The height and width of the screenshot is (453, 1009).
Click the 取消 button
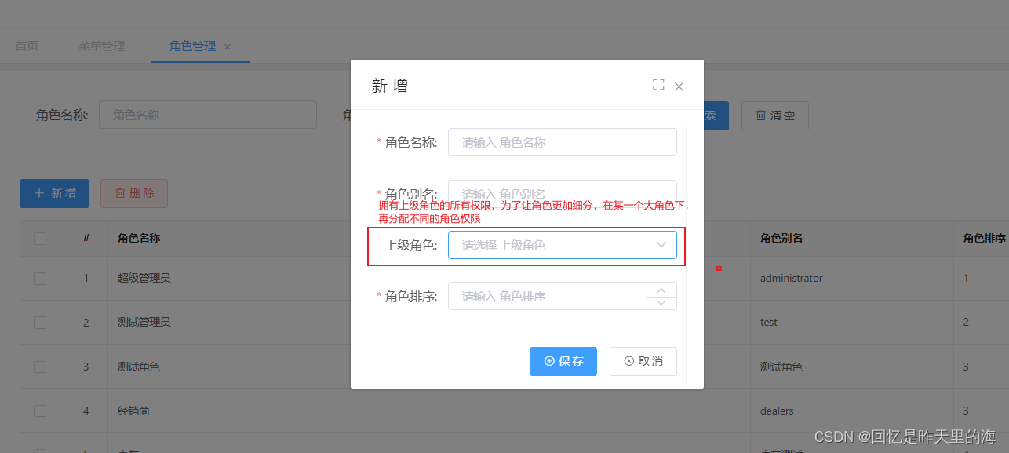click(x=643, y=361)
